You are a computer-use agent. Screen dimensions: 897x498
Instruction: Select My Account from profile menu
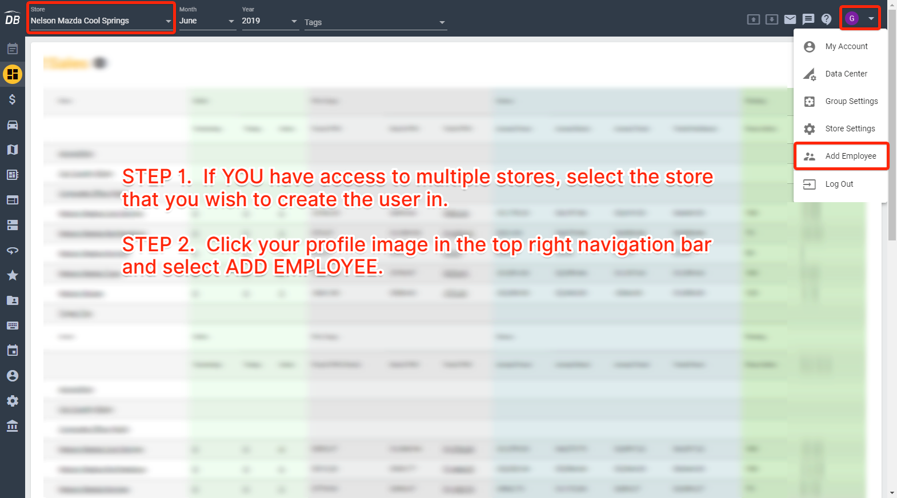[840, 46]
